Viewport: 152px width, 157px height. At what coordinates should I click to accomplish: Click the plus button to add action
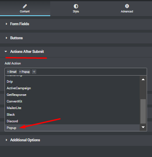click(34, 72)
